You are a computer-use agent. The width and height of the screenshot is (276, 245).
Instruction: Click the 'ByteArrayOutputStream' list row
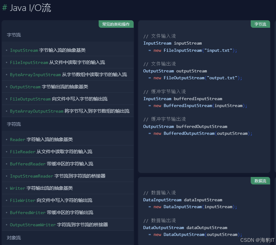click(68, 111)
